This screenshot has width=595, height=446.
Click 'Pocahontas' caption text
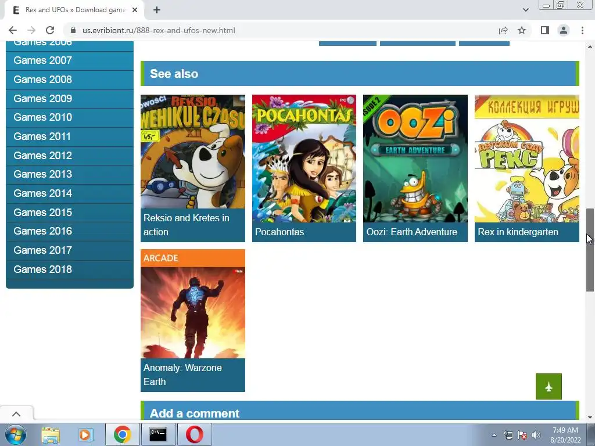[x=279, y=232]
